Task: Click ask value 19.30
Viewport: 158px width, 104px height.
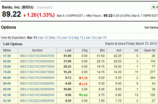Action: pyautogui.click(x=117, y=67)
